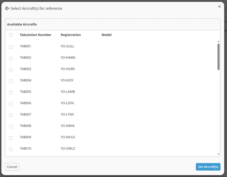Click the Model column header
227x177 pixels.
tap(106, 35)
